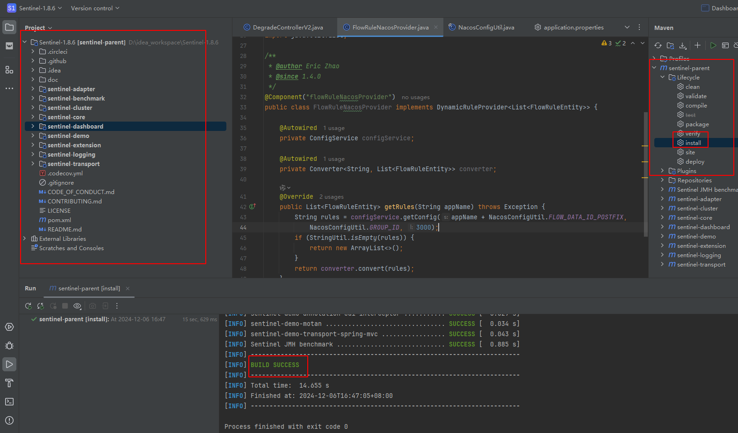The height and width of the screenshot is (433, 738).
Task: Open README.md in Project tree
Action: coord(60,229)
